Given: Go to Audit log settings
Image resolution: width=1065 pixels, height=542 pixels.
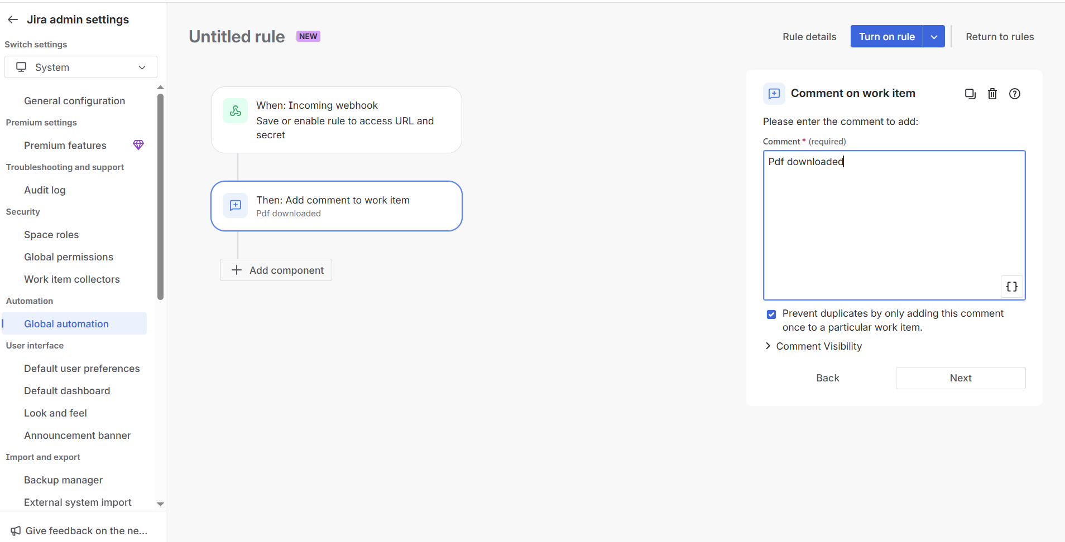Looking at the screenshot, I should (x=45, y=190).
